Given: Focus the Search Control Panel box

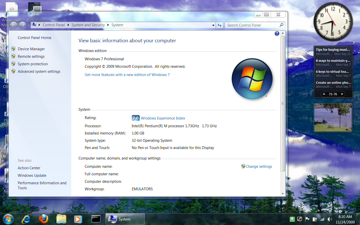Looking at the screenshot, I should pyautogui.click(x=252, y=25).
